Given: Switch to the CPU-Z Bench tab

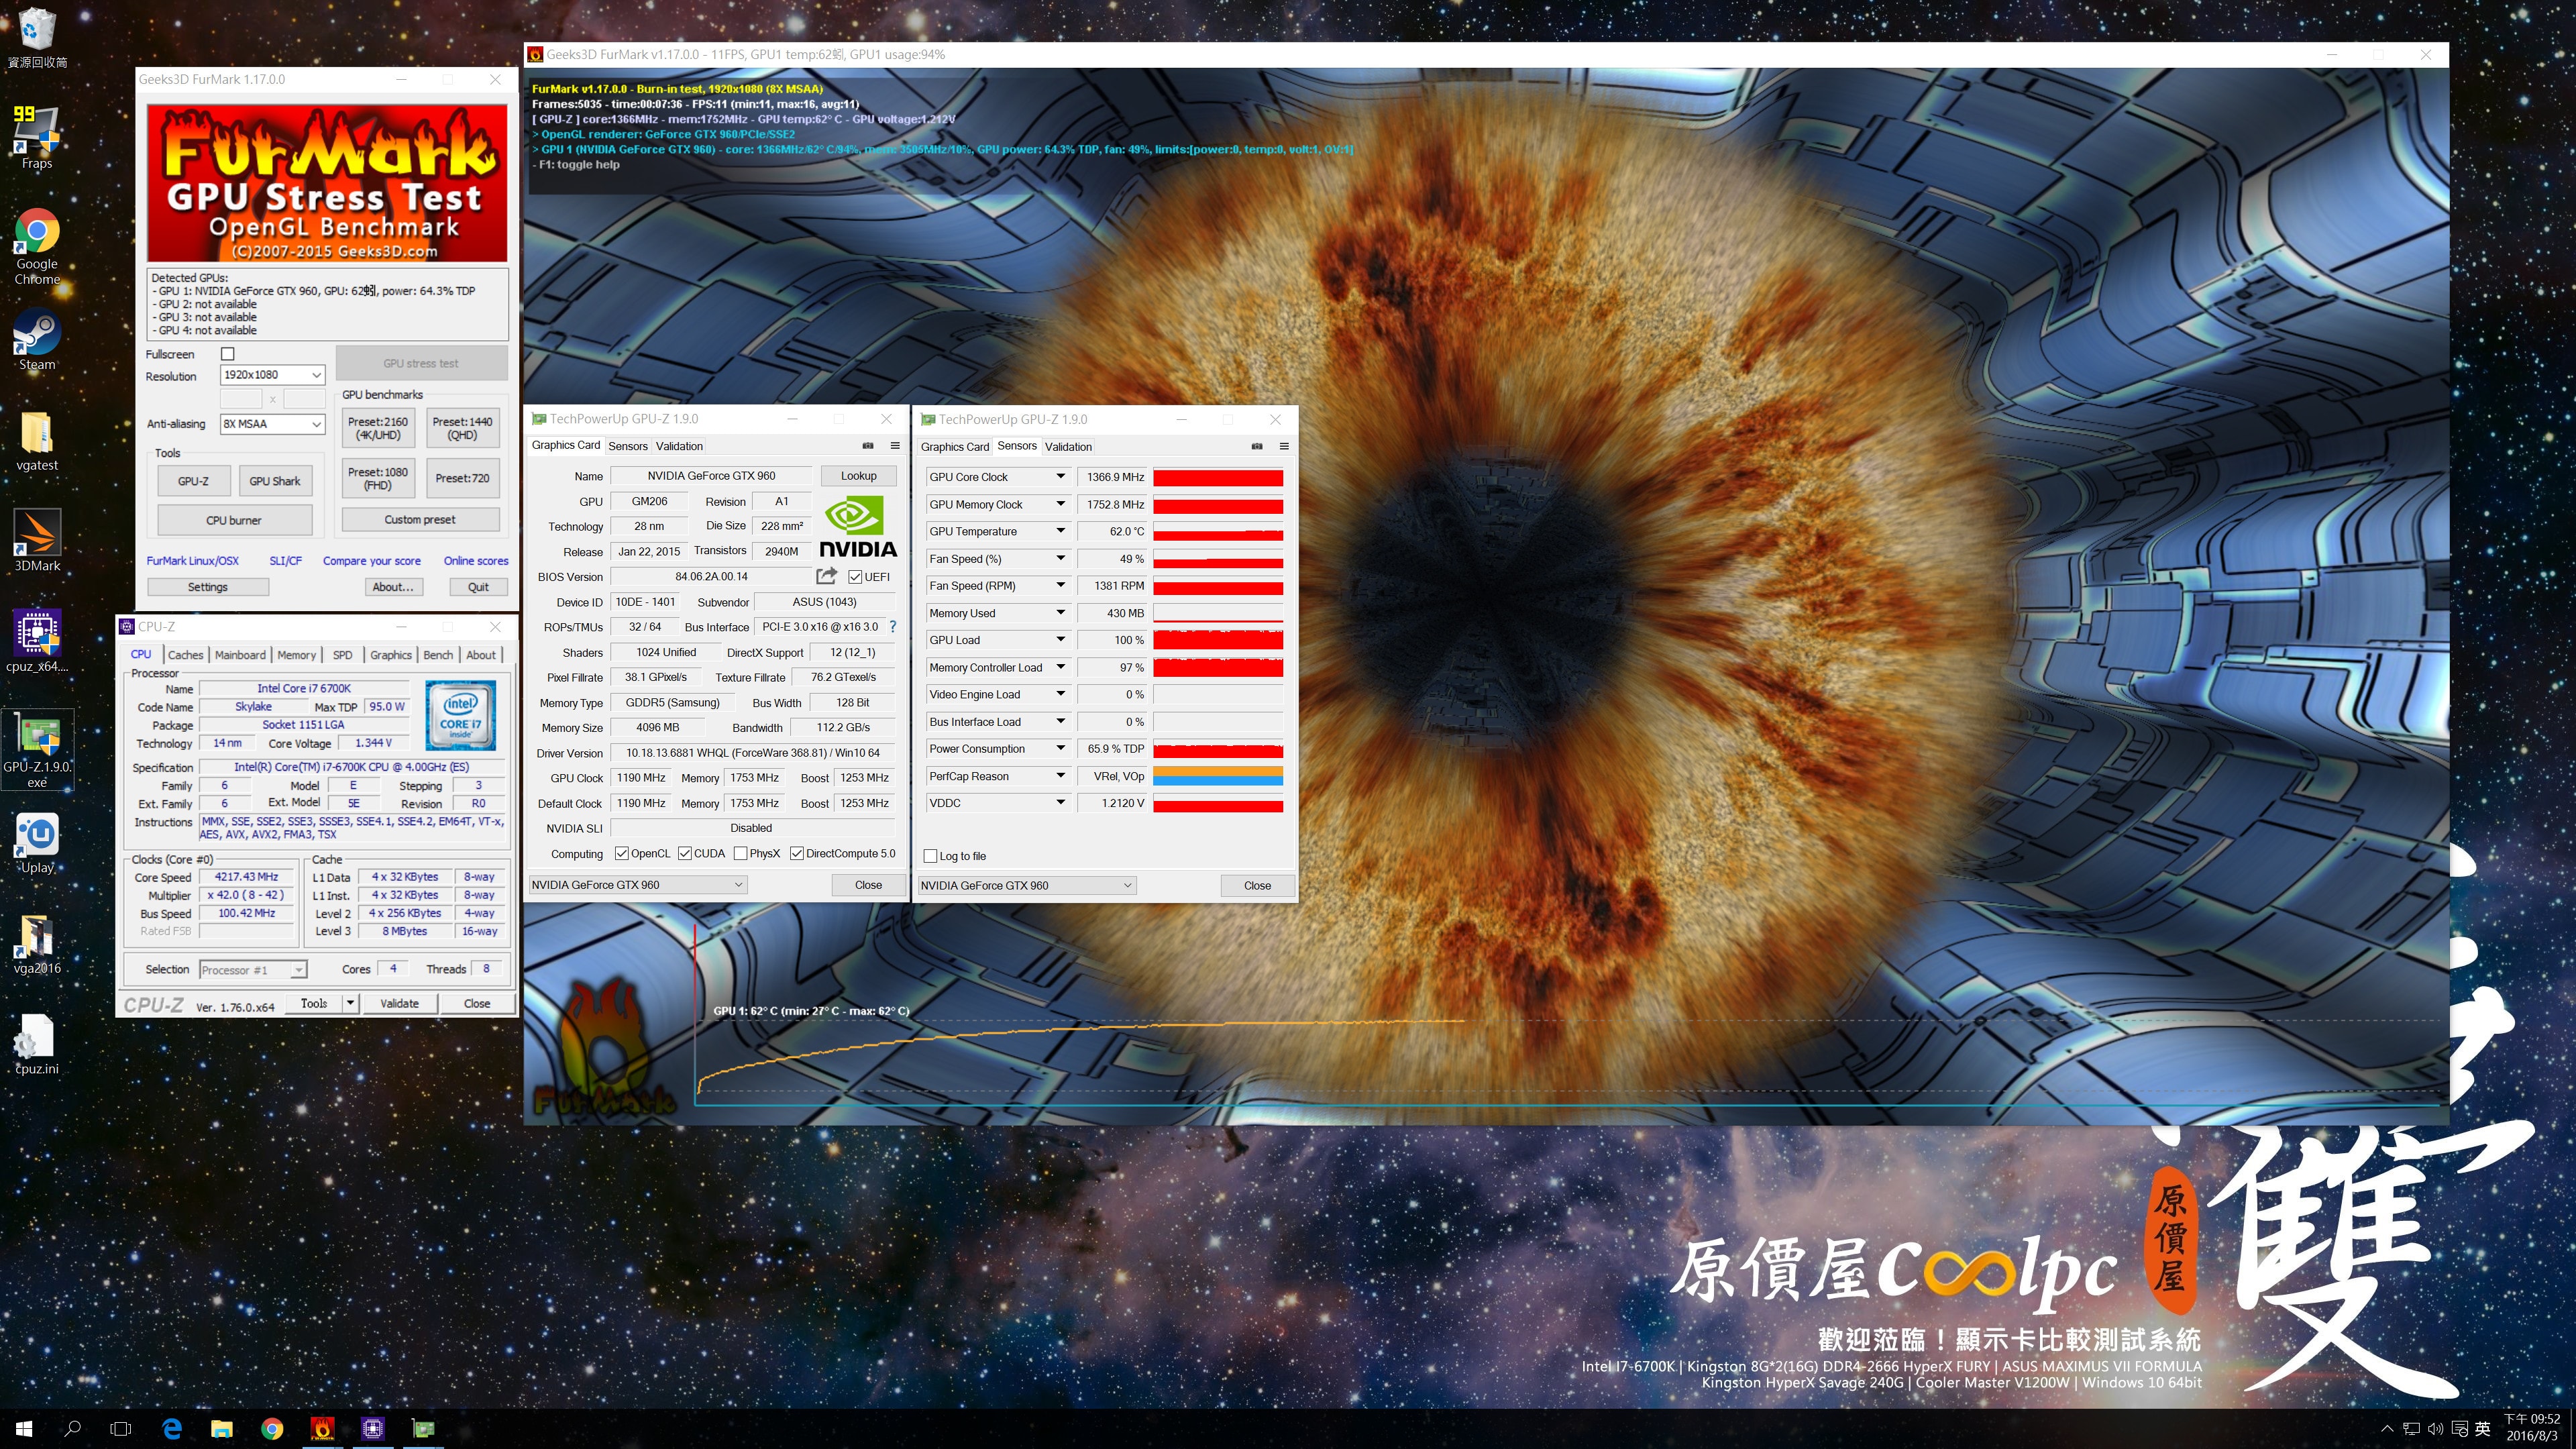Looking at the screenshot, I should (438, 655).
